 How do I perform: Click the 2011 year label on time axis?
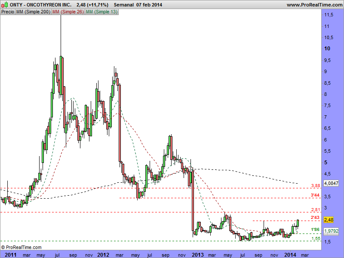coord(10,255)
